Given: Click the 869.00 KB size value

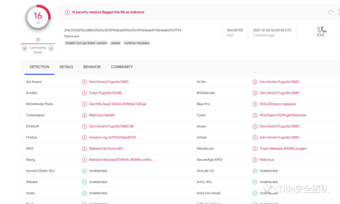Looking at the screenshot, I should point(235,30).
